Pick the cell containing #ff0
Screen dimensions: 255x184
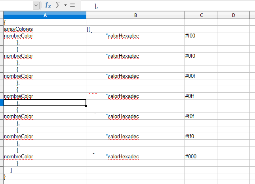(x=201, y=137)
